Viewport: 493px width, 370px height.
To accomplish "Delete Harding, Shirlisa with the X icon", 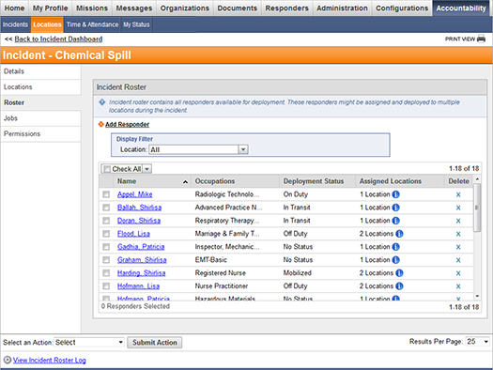I will [458, 273].
